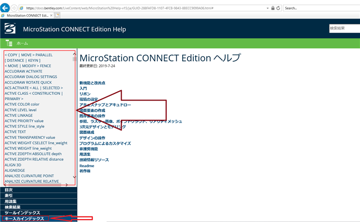Click the padlock security icon
The height and width of the screenshot is (222, 360).
pyautogui.click(x=273, y=8)
